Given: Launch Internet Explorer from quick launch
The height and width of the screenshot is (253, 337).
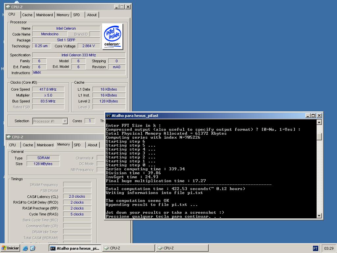Looking at the screenshot, I should tap(25, 248).
